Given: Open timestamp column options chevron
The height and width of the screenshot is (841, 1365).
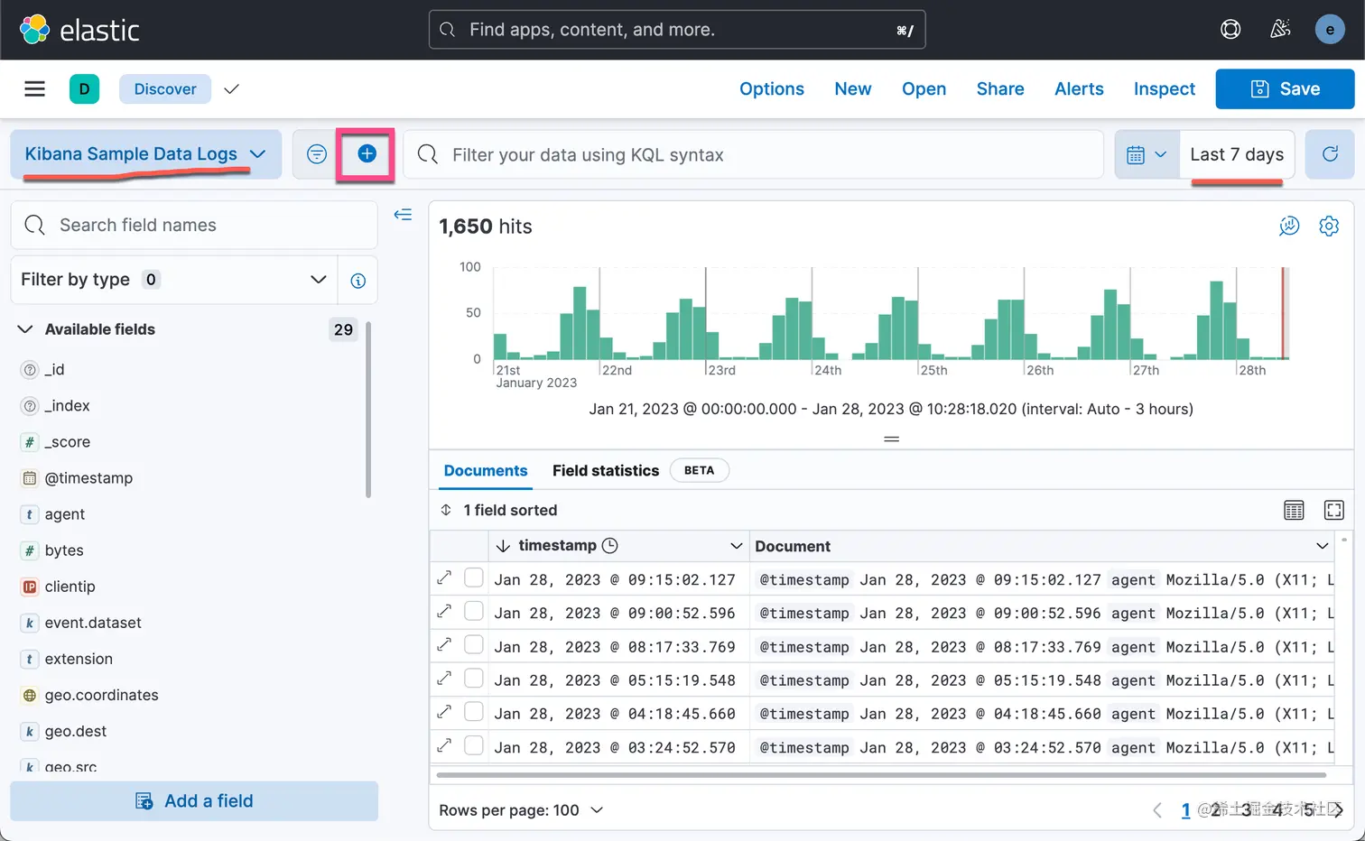Looking at the screenshot, I should pyautogui.click(x=736, y=546).
